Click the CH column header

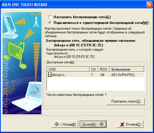tap(94, 69)
